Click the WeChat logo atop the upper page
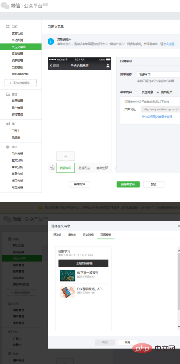The height and width of the screenshot is (364, 180). point(5,6)
